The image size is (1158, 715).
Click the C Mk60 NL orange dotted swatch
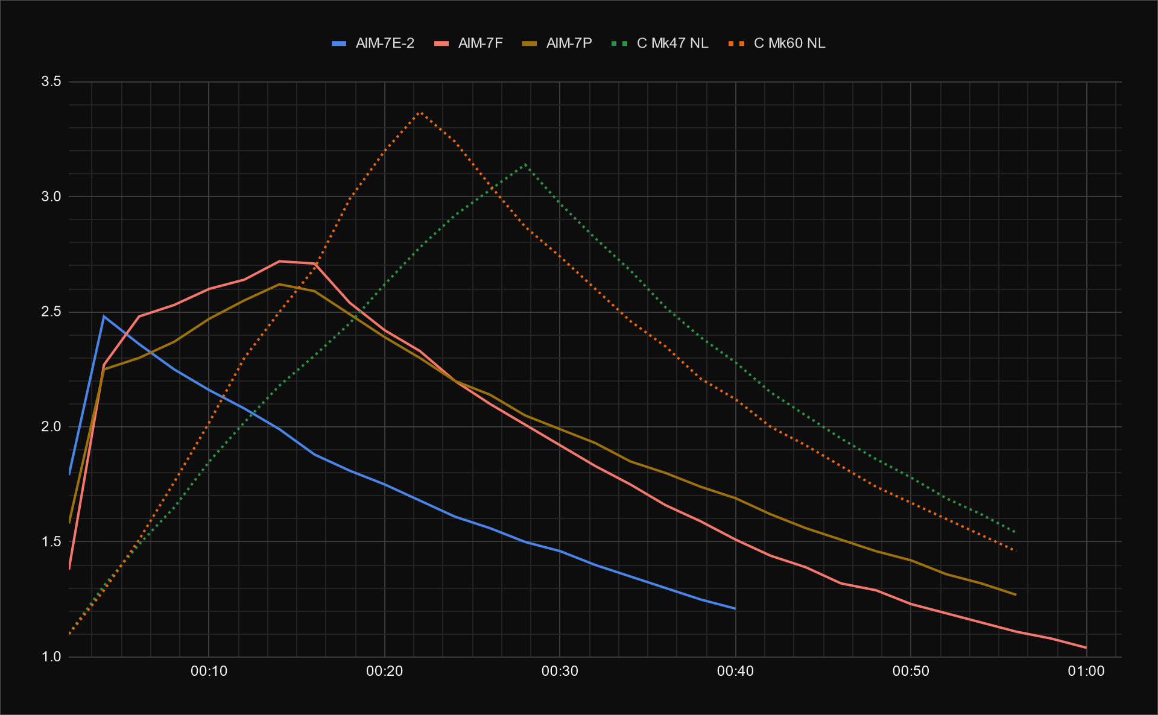736,43
